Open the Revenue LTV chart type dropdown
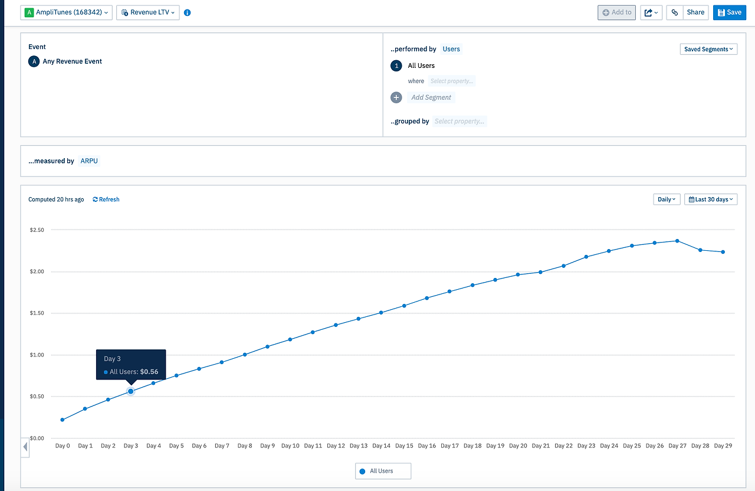 click(148, 12)
